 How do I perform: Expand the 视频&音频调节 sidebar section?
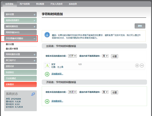coord(20,20)
